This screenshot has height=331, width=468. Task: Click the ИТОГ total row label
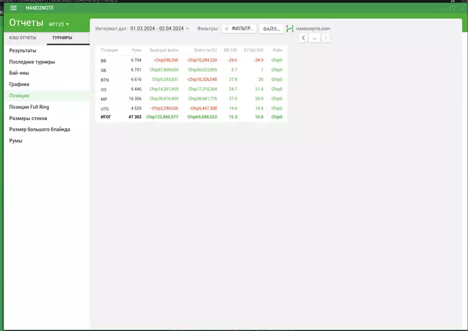click(106, 117)
